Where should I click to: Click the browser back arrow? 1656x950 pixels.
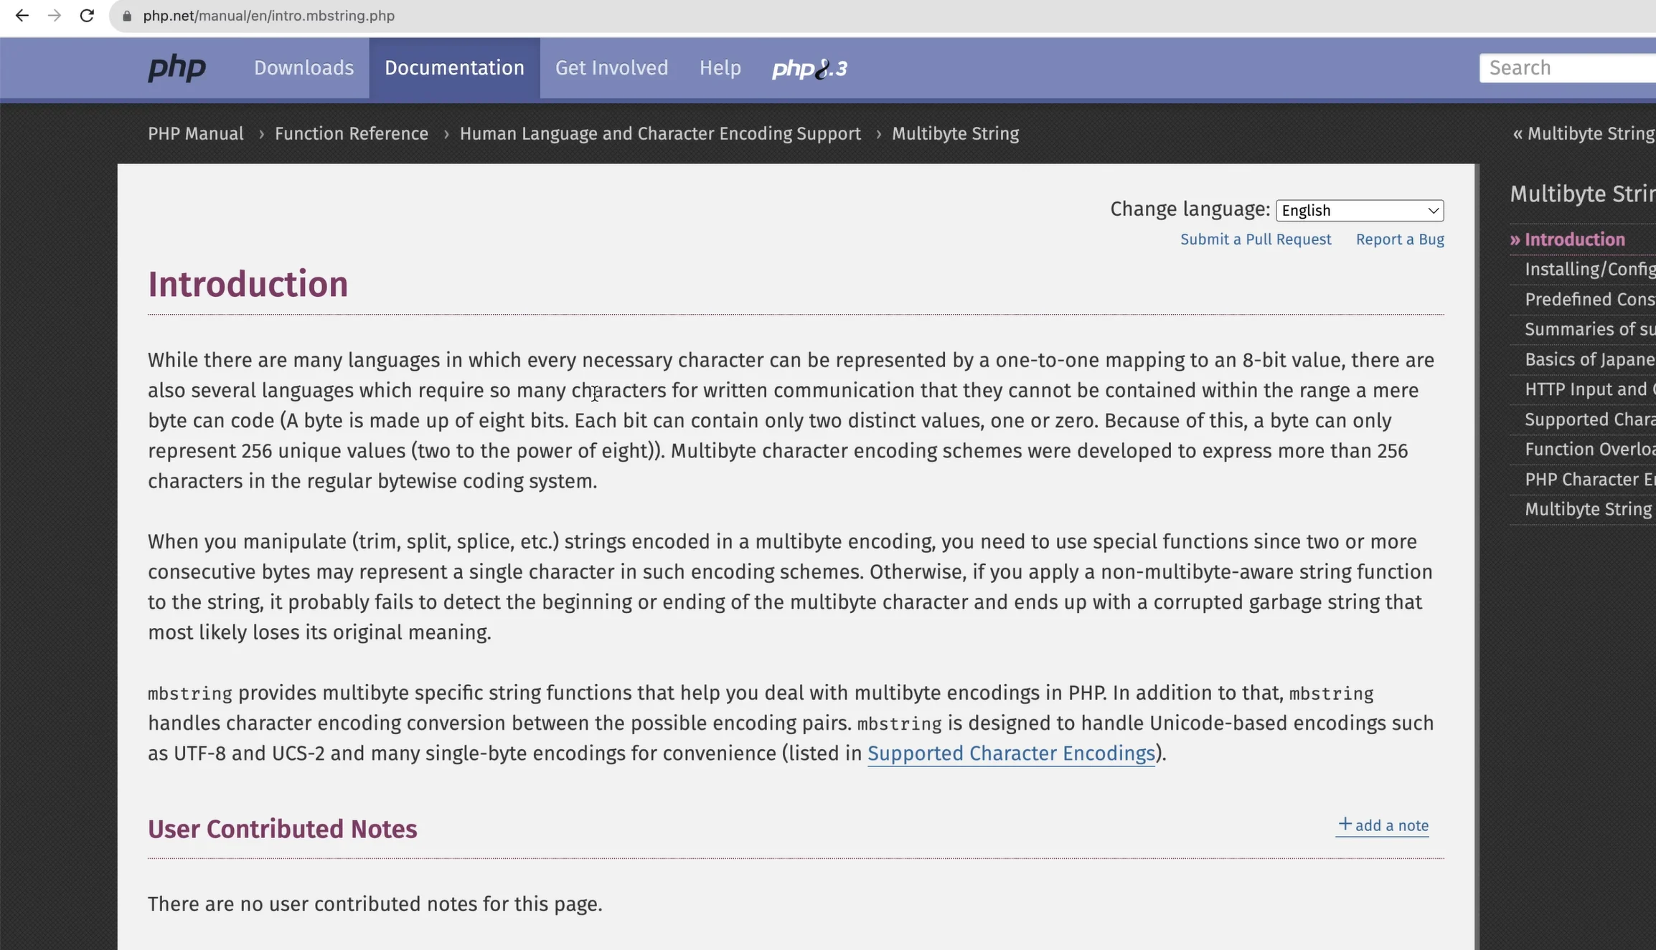coord(22,16)
